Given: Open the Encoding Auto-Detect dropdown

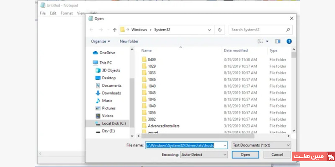Looking at the screenshot, I should tap(204, 154).
